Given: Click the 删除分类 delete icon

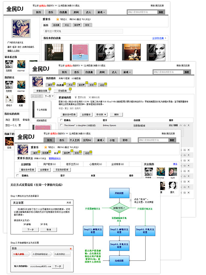Looking at the screenshot, I should [x=90, y=97].
